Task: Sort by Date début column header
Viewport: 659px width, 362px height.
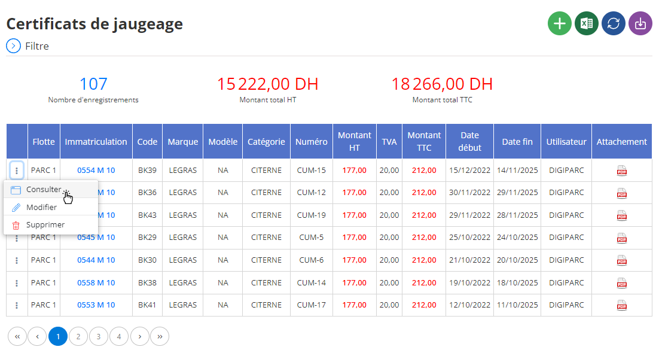Action: (x=470, y=142)
